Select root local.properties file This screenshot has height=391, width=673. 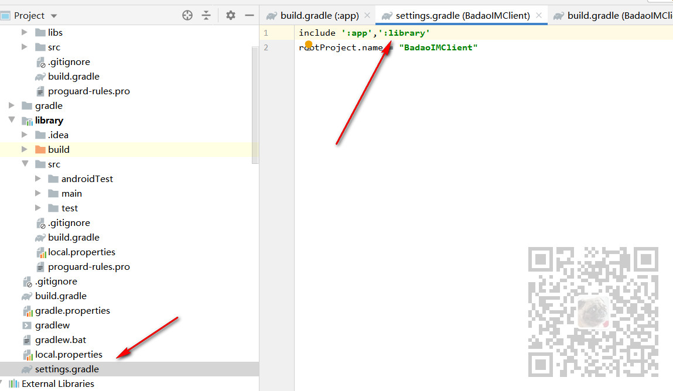tap(69, 355)
